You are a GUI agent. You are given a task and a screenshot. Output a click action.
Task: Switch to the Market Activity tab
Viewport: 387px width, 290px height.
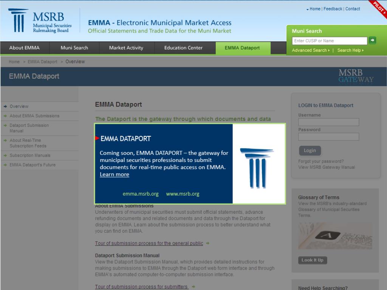[x=127, y=48]
